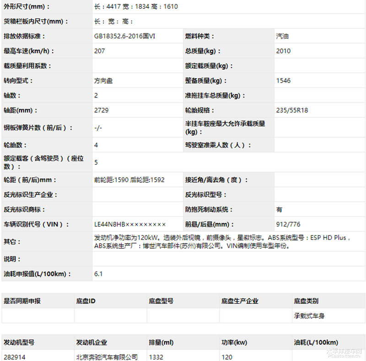Select passenger seat count value 5
Screen dimensions: 366x361
[96, 162]
